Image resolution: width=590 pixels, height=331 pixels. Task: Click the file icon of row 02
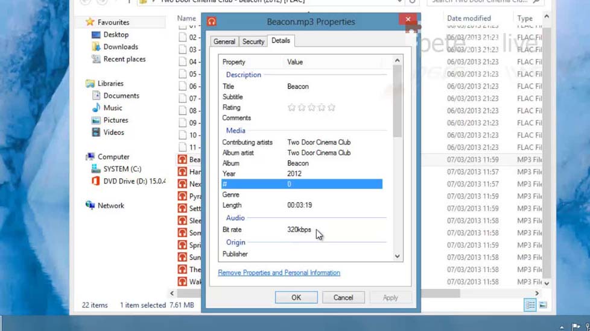click(183, 37)
